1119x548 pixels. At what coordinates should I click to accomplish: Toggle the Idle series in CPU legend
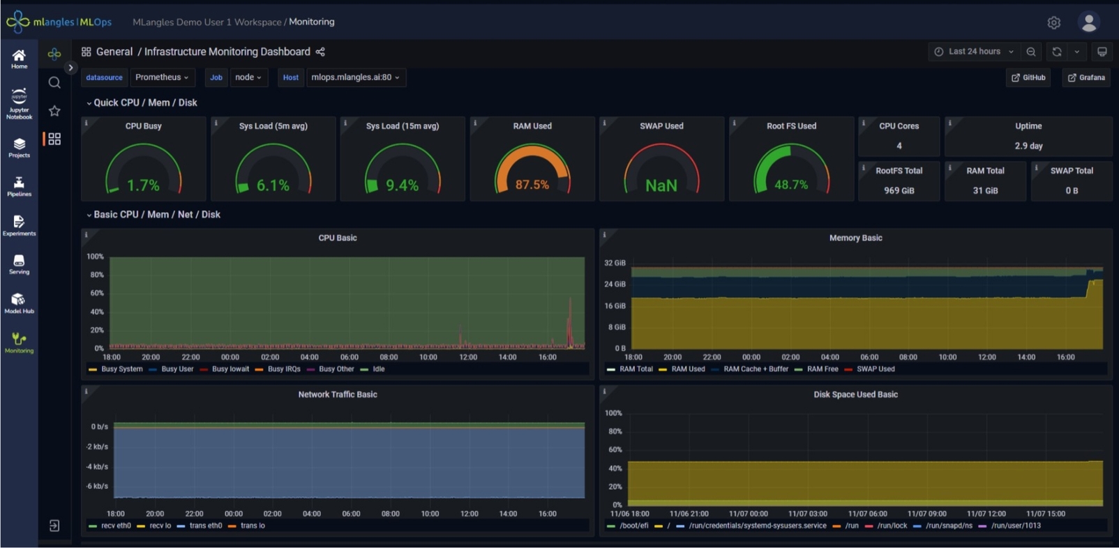378,370
